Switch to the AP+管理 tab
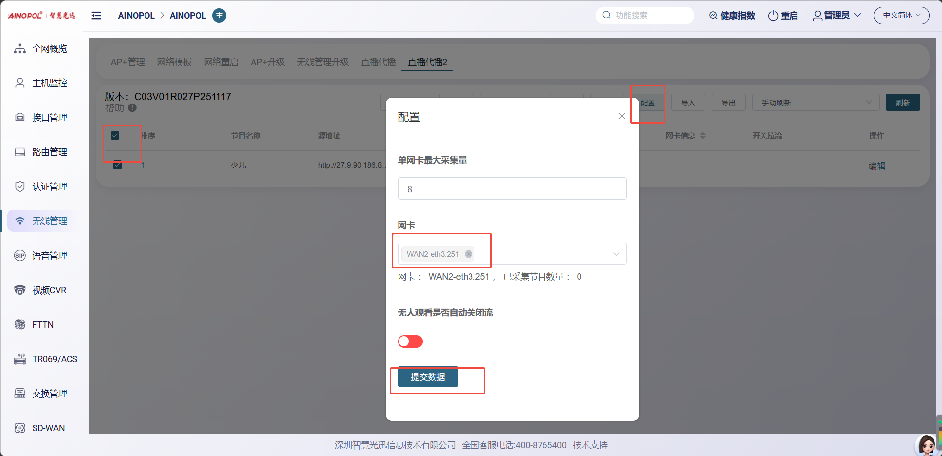 coord(128,62)
